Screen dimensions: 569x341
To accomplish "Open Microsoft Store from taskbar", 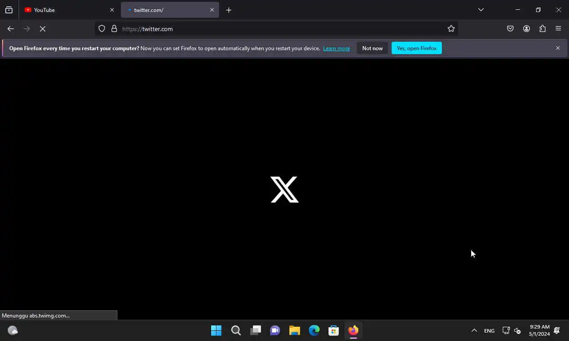I will click(x=334, y=330).
